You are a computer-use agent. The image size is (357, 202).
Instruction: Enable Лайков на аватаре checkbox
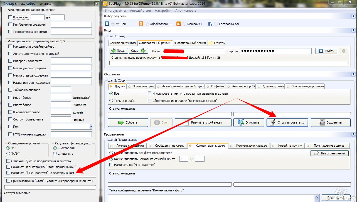[x=10, y=90]
